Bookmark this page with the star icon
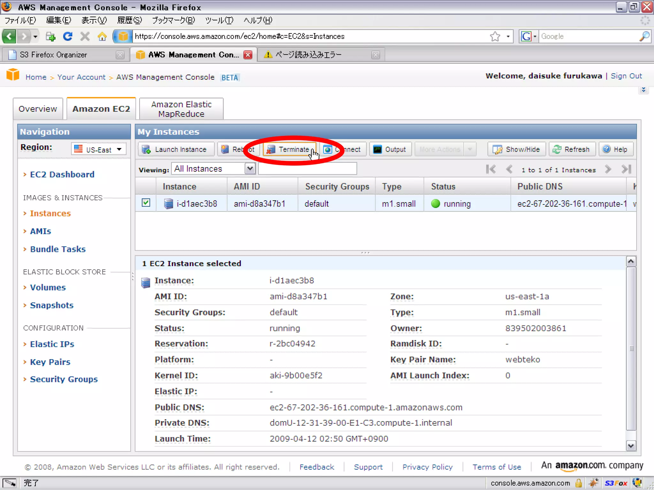 (x=495, y=36)
